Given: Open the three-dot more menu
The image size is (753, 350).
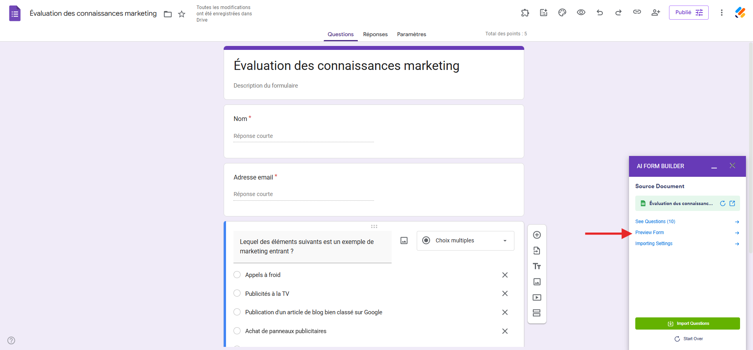Looking at the screenshot, I should click(722, 13).
